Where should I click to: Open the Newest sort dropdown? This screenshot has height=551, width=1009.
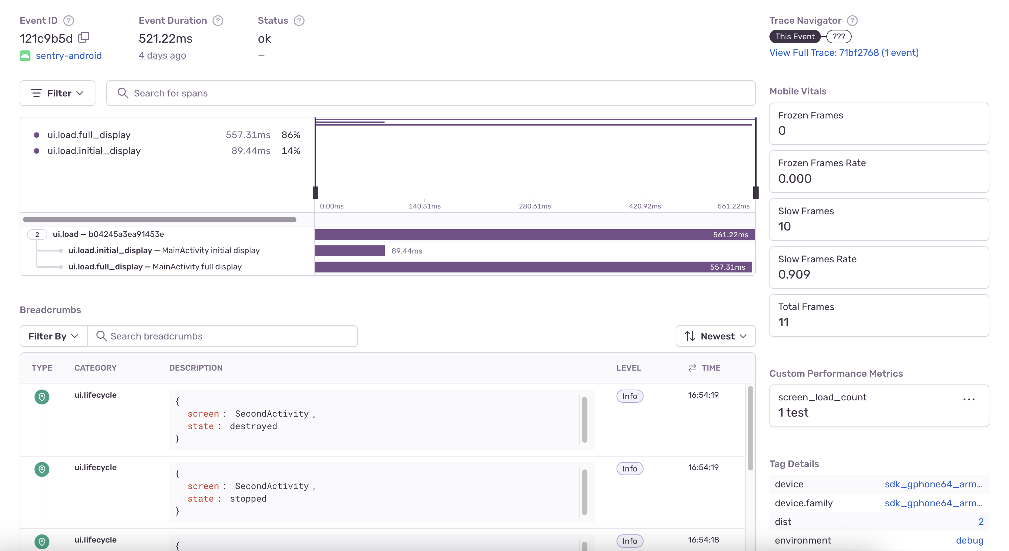pyautogui.click(x=715, y=336)
